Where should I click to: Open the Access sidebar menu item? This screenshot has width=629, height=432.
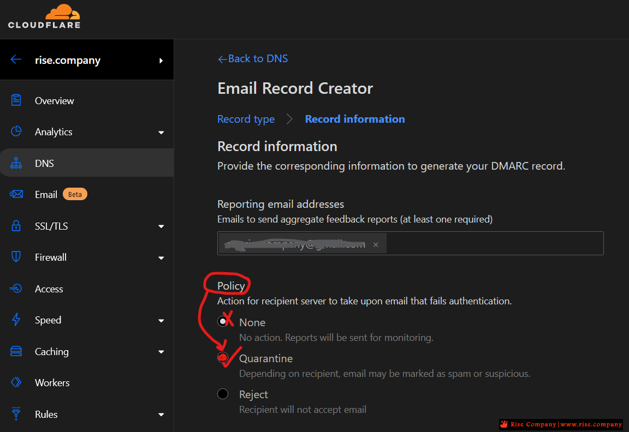tap(49, 289)
